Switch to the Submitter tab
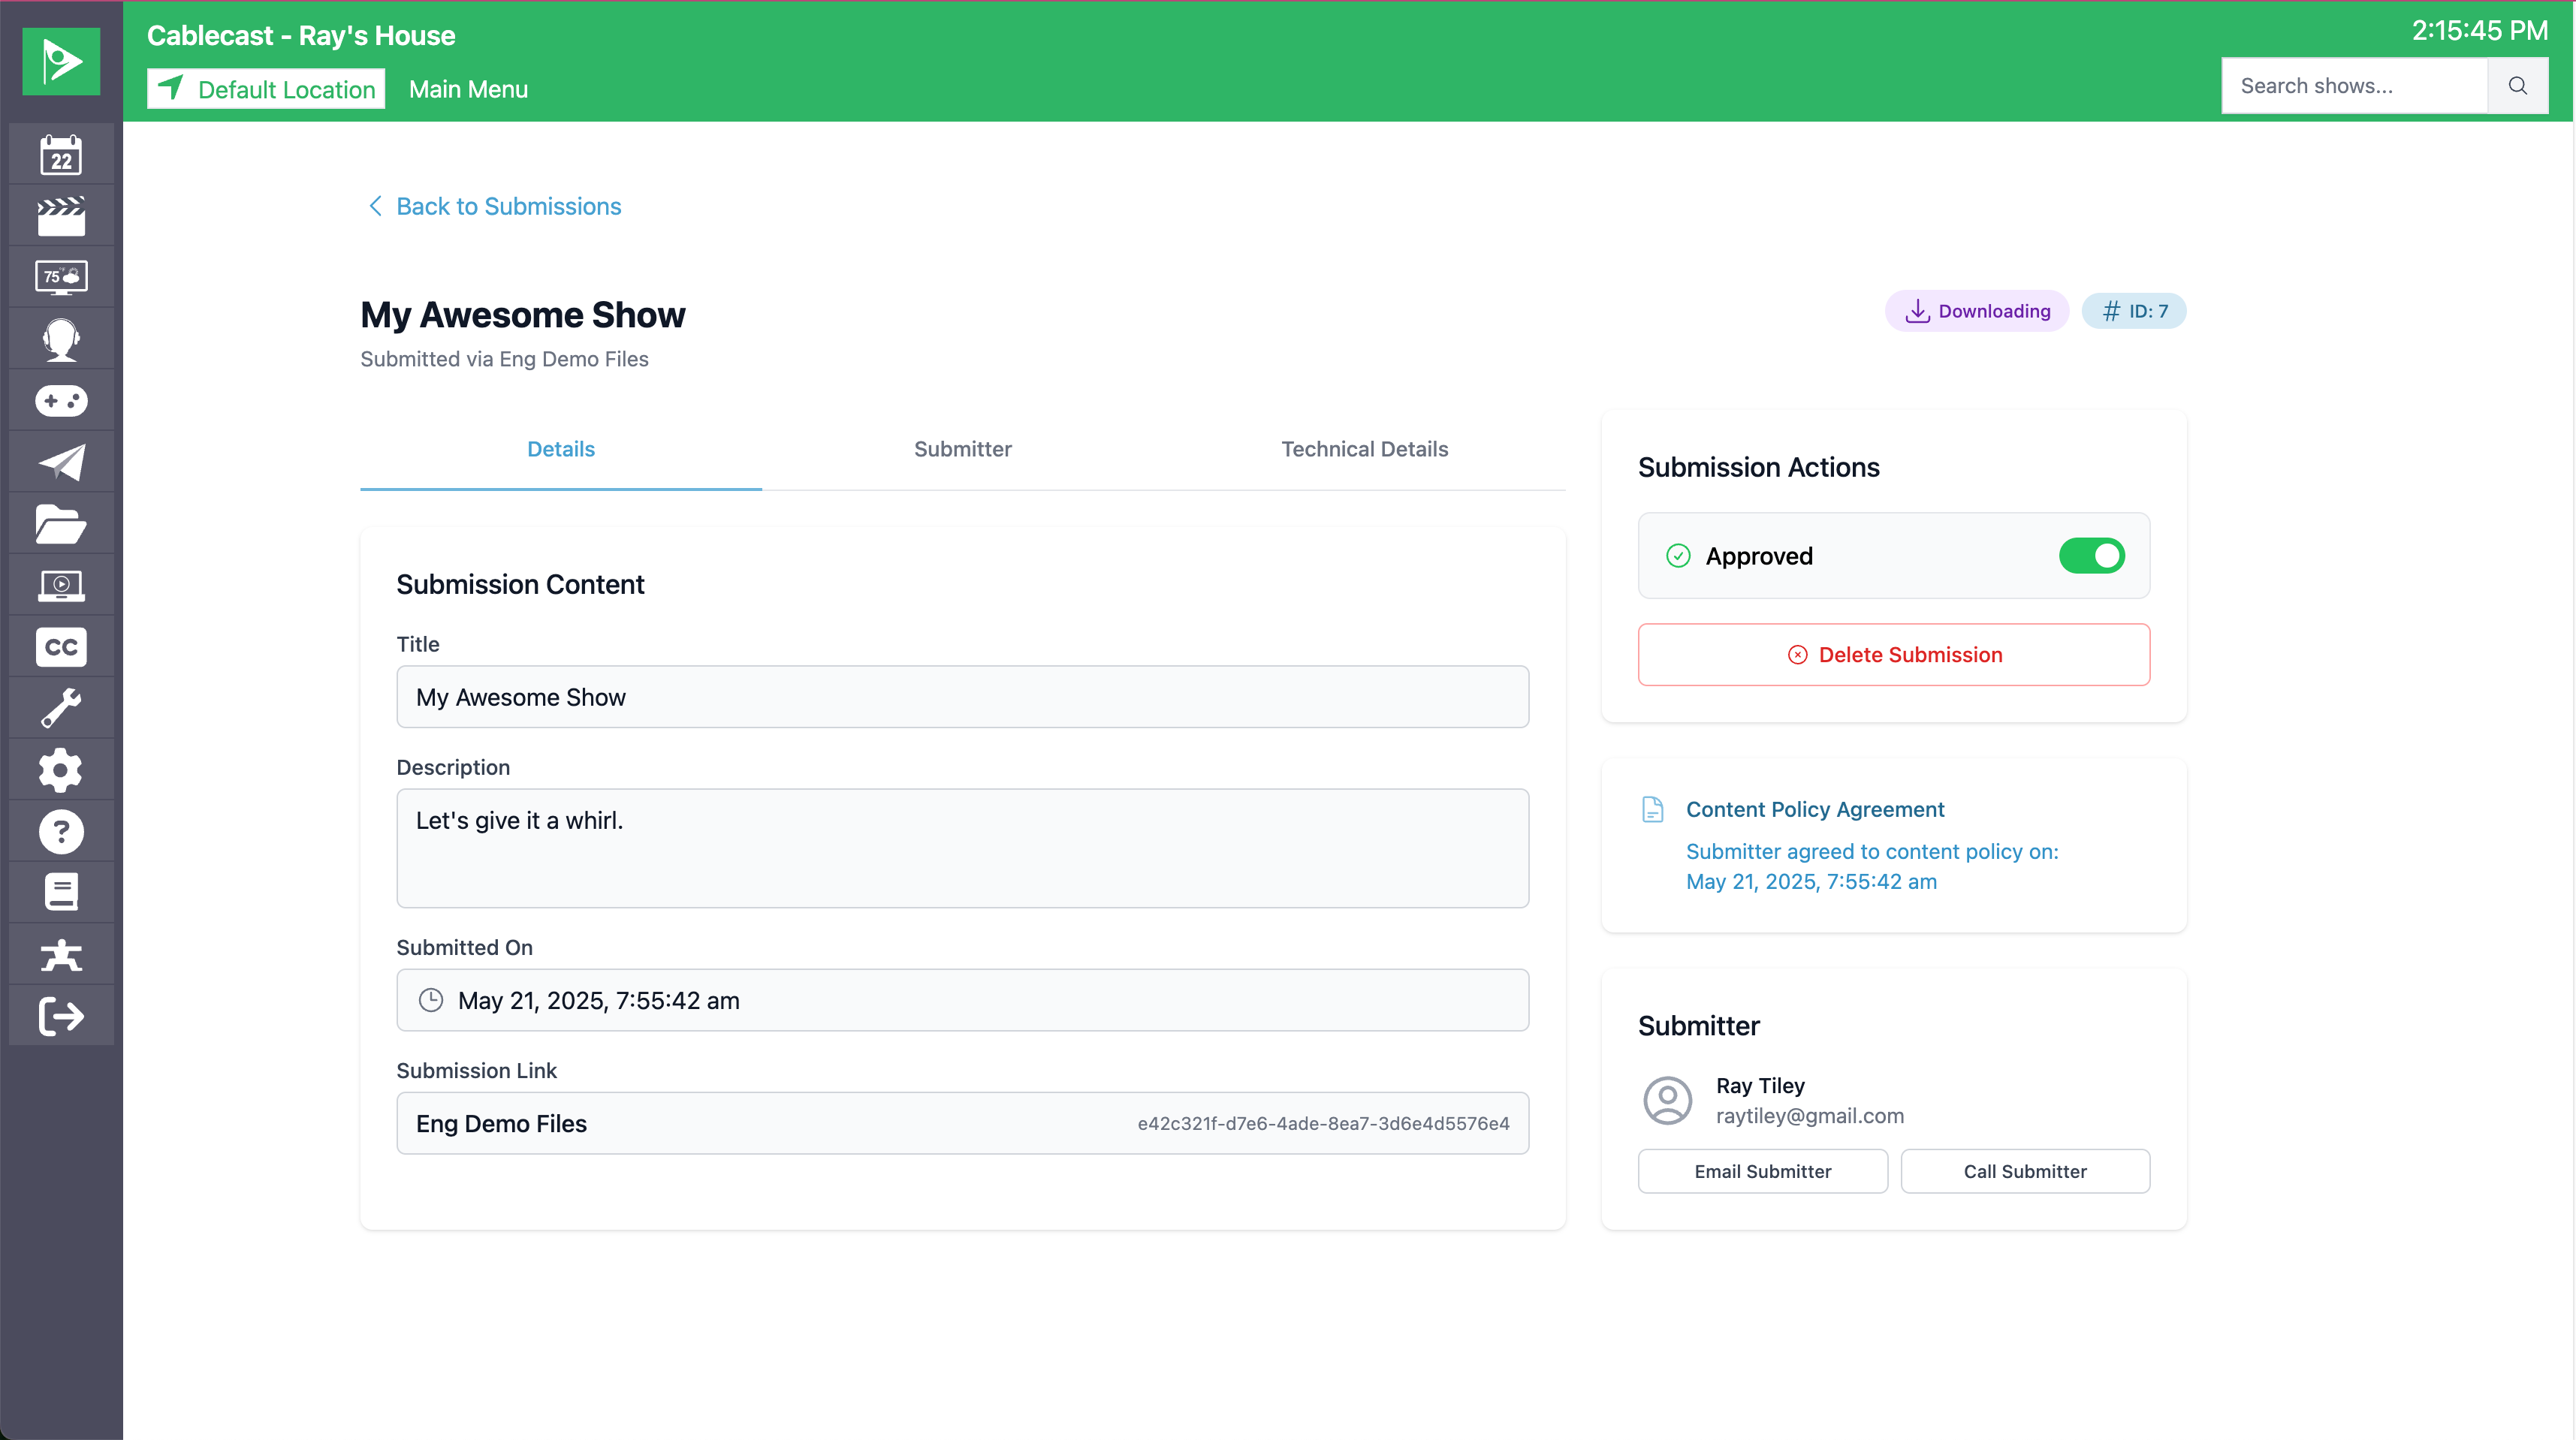 point(962,449)
